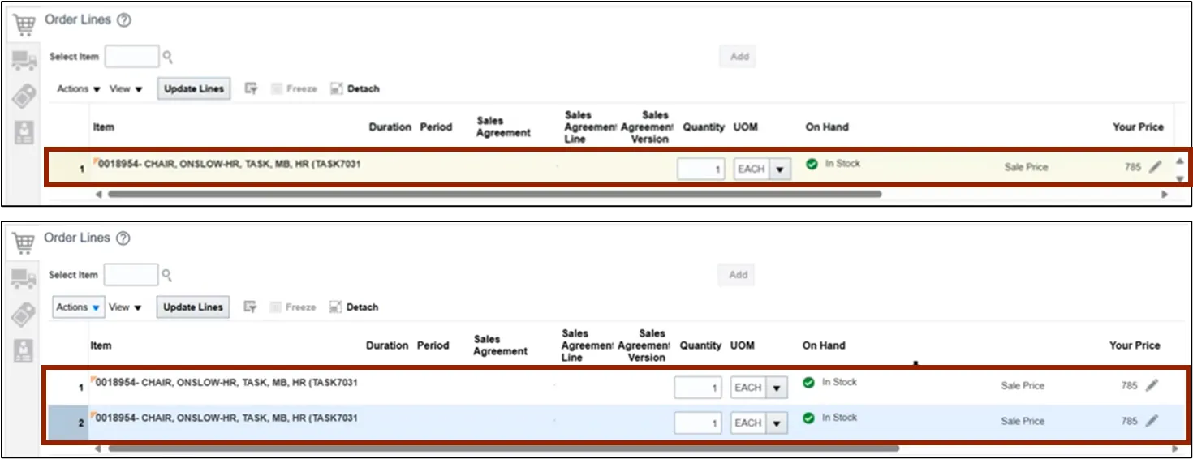Viewport: 1193px width, 459px height.
Task: Select the contact card icon in lower screenshot sidebar
Action: (24, 350)
